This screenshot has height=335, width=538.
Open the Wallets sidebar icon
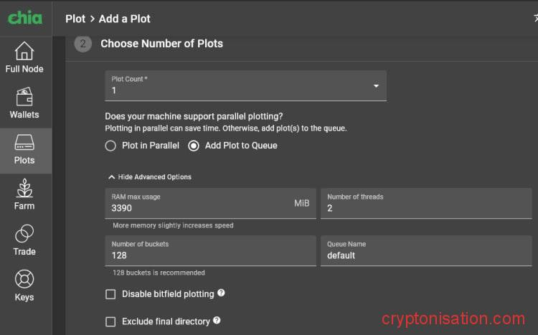coord(24,98)
